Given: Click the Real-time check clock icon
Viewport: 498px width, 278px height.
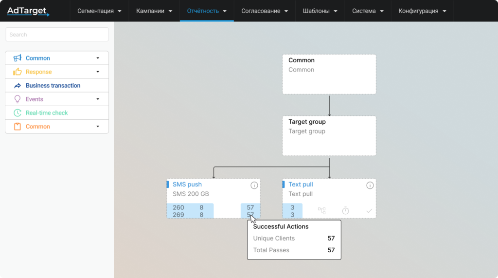Looking at the screenshot, I should [x=18, y=113].
